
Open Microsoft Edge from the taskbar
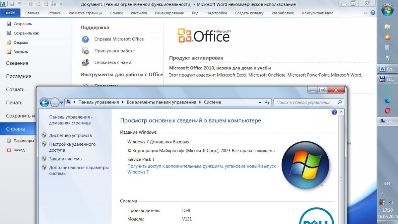[x=387, y=100]
